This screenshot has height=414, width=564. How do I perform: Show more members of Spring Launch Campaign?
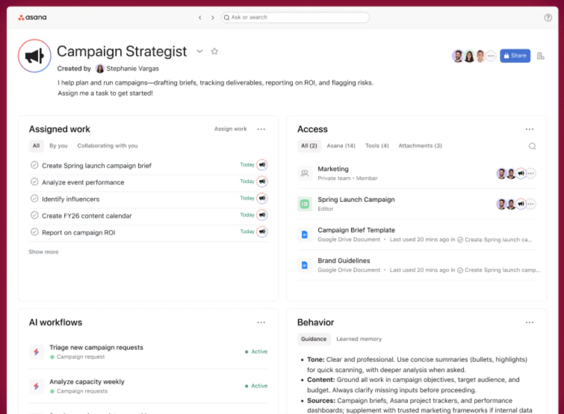(x=530, y=204)
